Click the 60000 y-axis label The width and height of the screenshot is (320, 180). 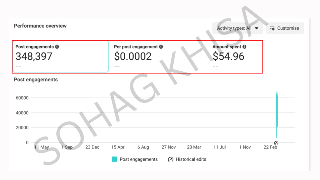coord(22,98)
